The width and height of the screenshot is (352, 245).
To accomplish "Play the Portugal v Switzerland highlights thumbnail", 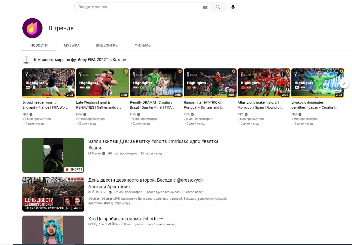I will click(x=210, y=83).
